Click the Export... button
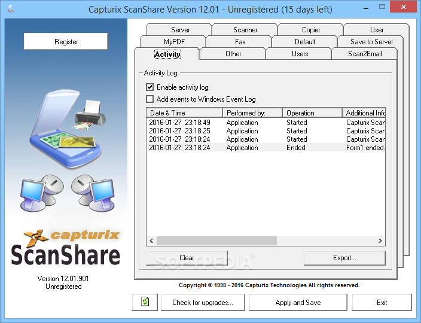The height and width of the screenshot is (323, 421). (344, 258)
